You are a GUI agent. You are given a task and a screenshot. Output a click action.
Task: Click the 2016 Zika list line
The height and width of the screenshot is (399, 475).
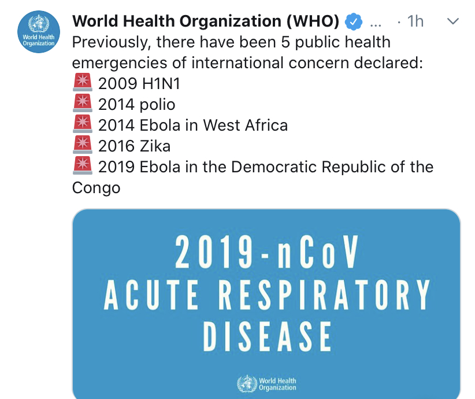pos(134,146)
